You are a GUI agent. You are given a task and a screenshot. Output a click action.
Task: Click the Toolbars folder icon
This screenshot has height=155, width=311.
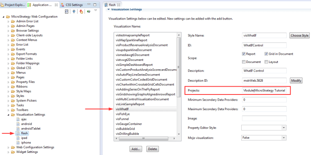(x=13, y=110)
